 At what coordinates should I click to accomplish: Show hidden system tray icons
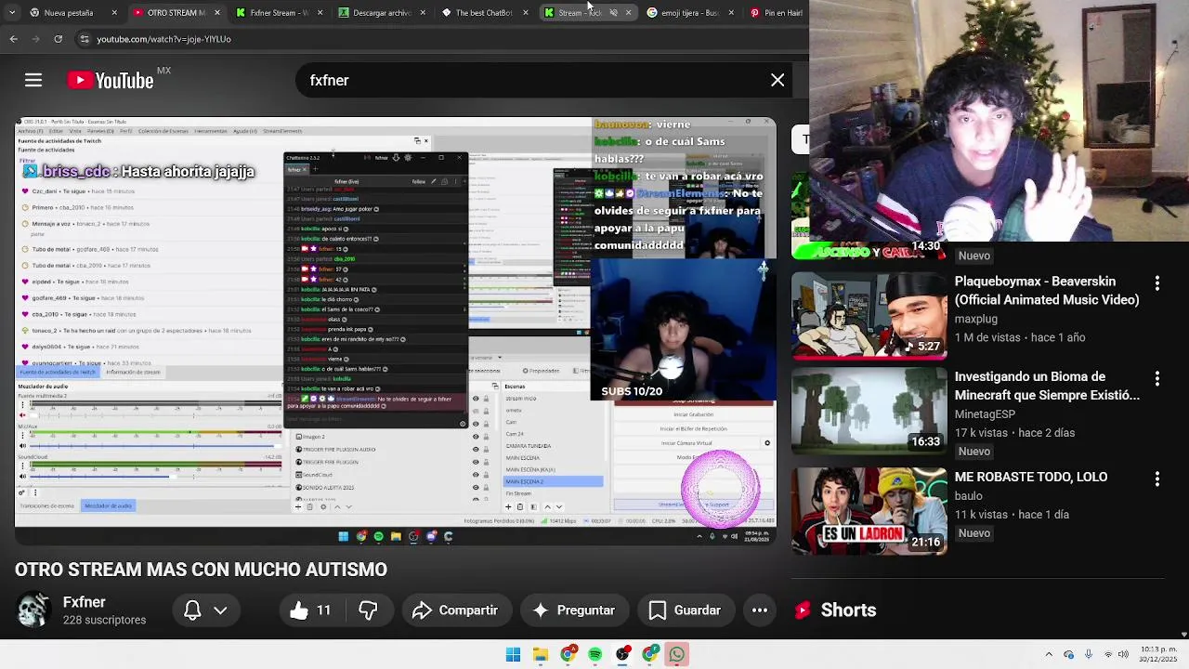pyautogui.click(x=1049, y=655)
